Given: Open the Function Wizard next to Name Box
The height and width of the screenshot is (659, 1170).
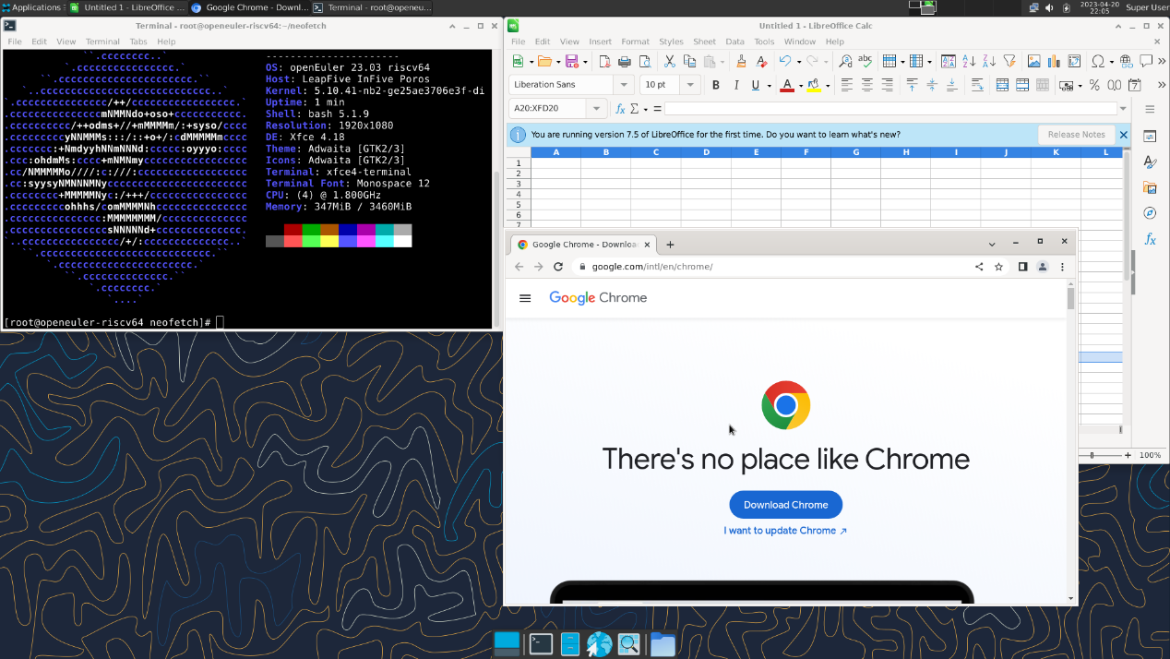Looking at the screenshot, I should coord(621,109).
